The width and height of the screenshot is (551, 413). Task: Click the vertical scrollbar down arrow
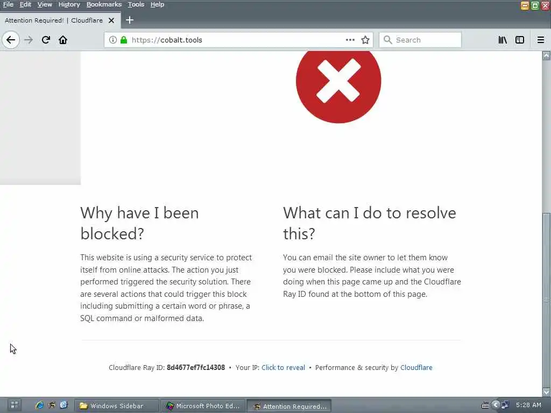(546, 392)
